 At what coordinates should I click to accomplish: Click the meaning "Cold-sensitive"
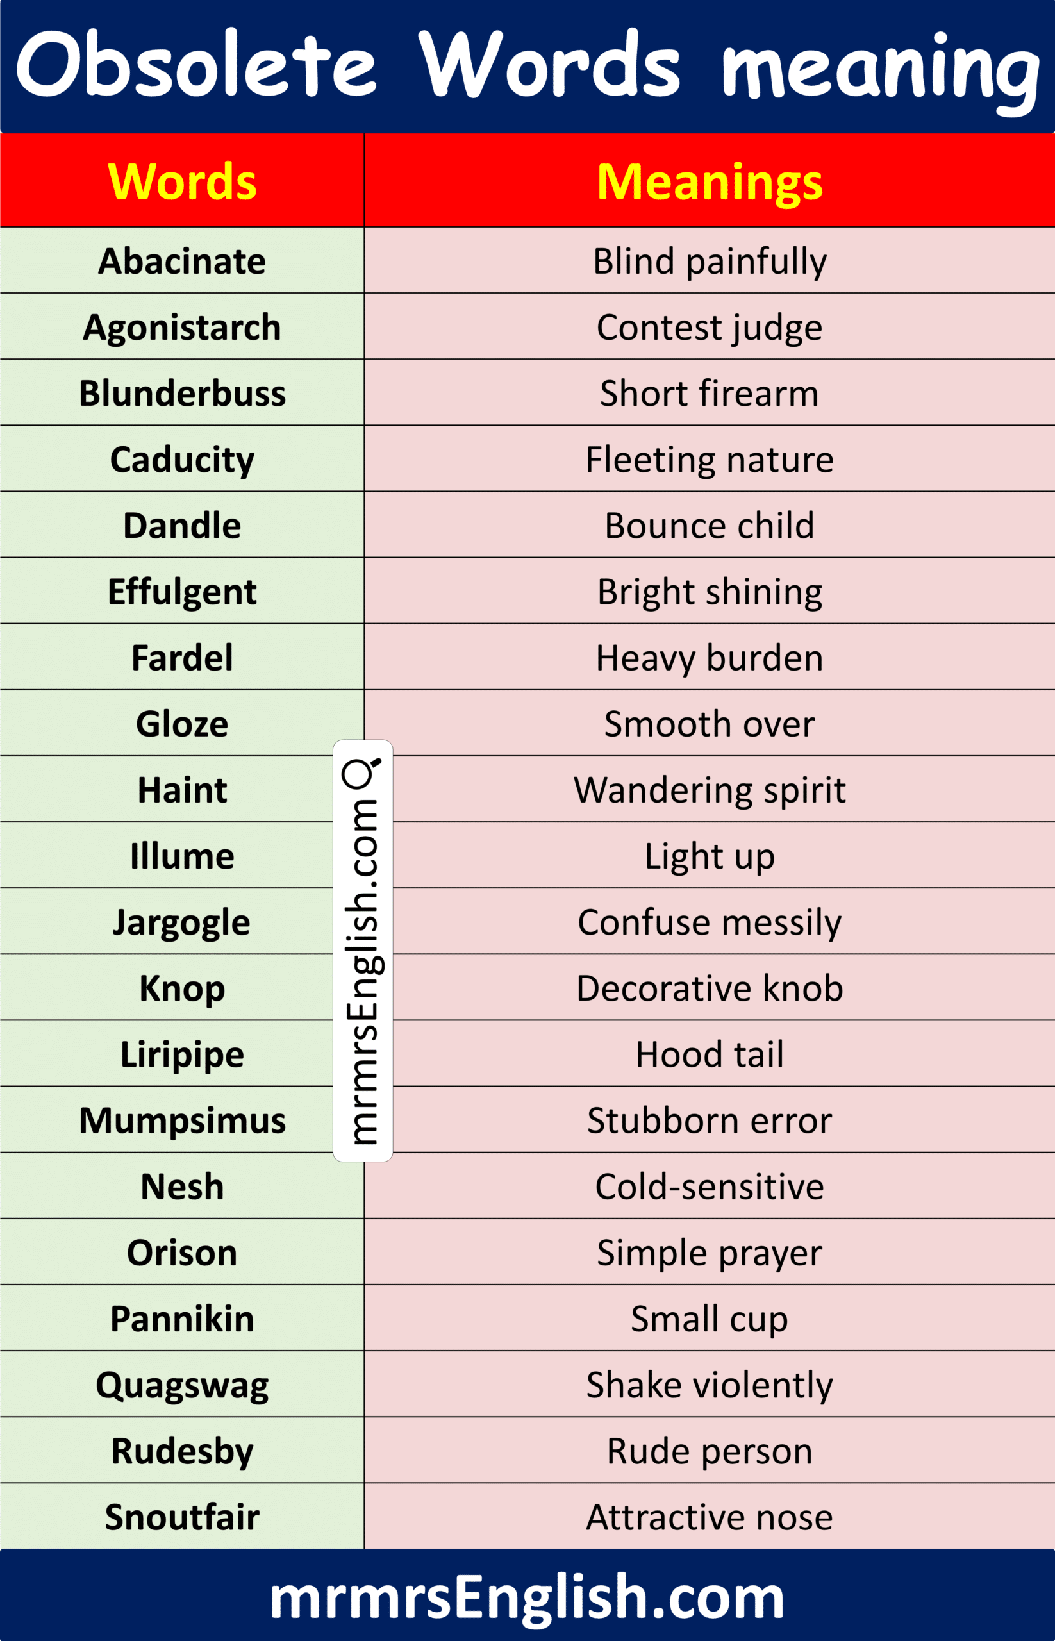point(709,1187)
